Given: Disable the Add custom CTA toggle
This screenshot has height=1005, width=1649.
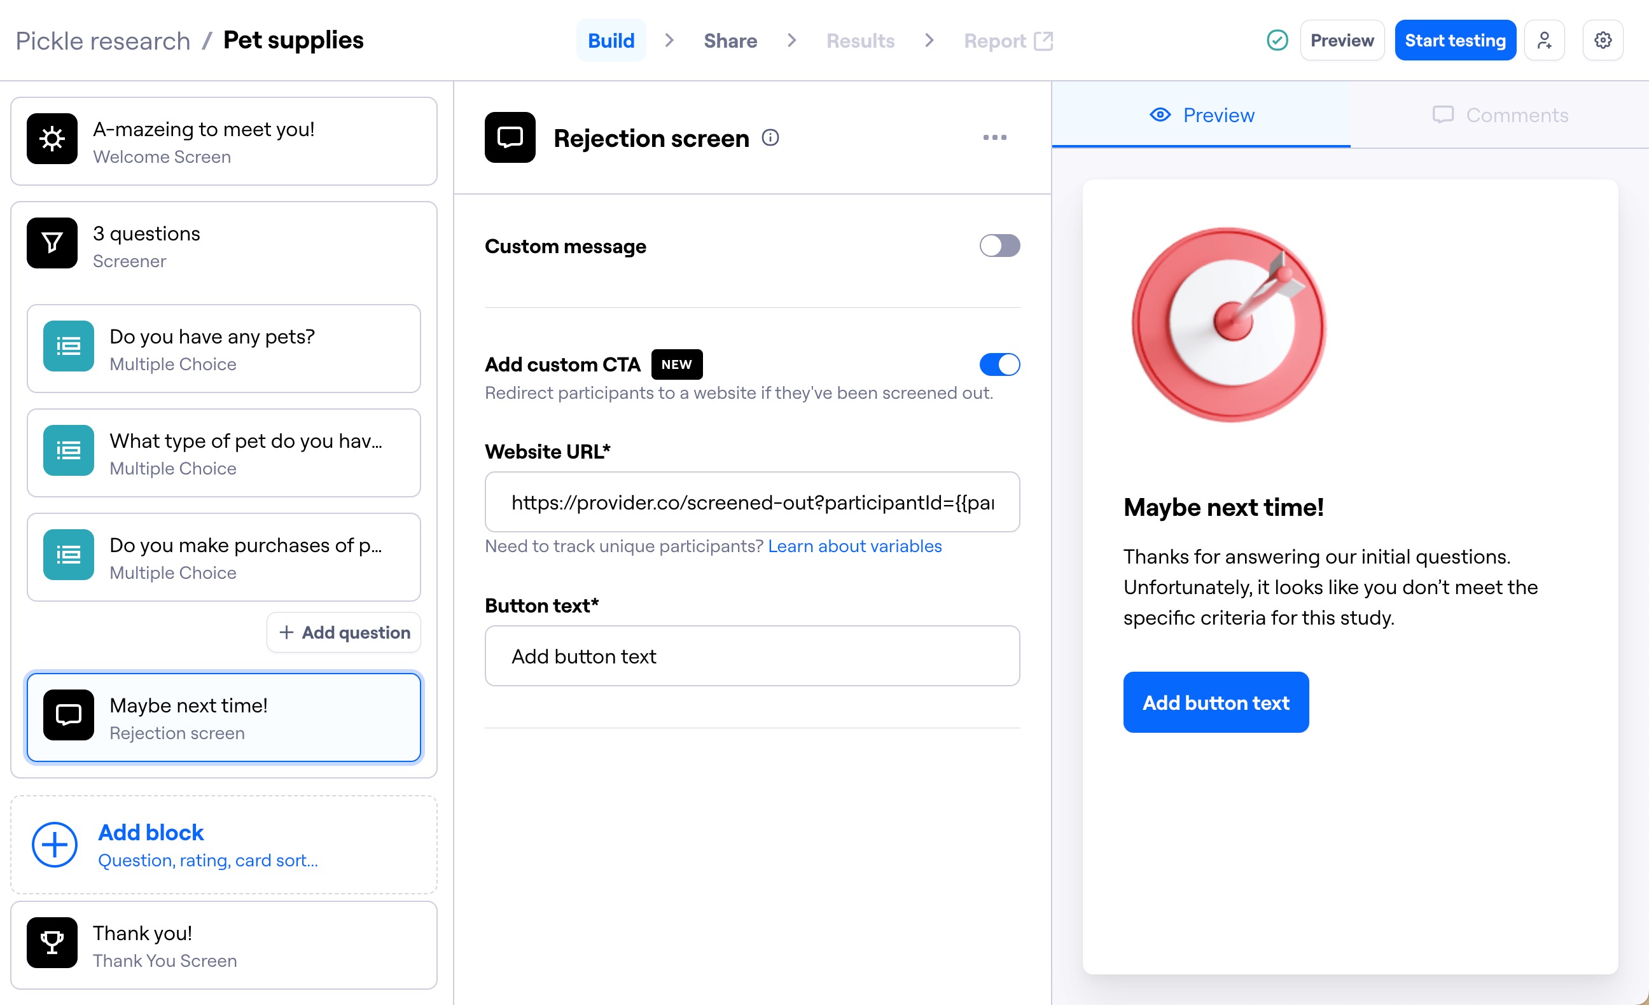Looking at the screenshot, I should (999, 364).
